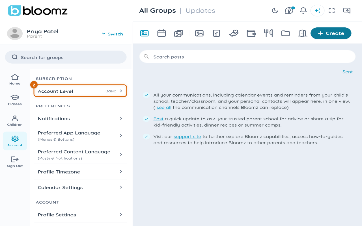Viewport: 362px width, 226px height.
Task: Expand Preferred App Language chevron
Action: coord(121,136)
